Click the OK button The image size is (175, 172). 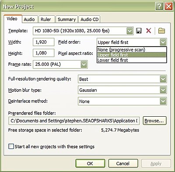(x=90, y=163)
